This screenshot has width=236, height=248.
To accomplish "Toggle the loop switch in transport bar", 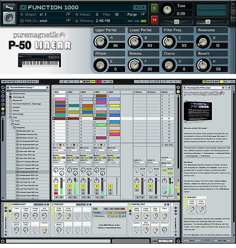I will point(157,81).
